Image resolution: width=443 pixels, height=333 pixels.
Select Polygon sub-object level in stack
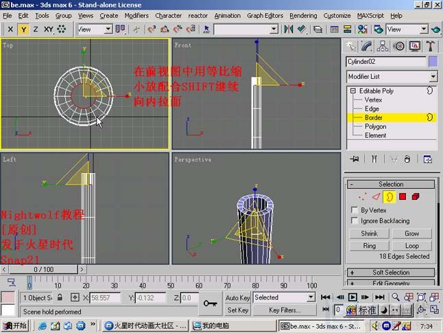(x=375, y=126)
